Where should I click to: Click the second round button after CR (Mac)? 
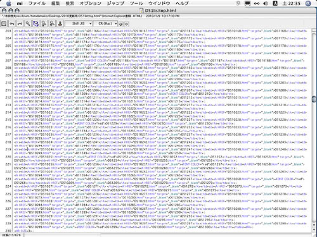(x=126, y=24)
